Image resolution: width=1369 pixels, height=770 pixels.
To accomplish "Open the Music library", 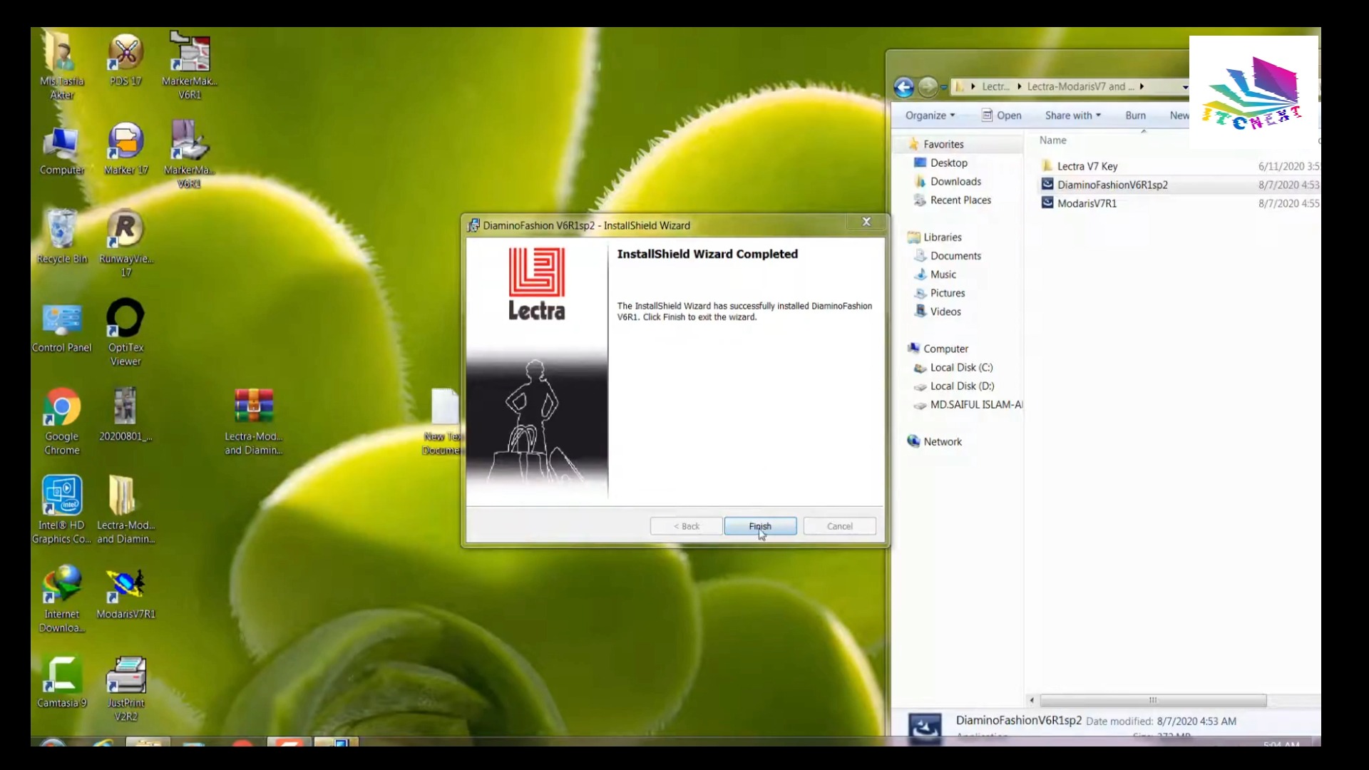I will pos(943,274).
